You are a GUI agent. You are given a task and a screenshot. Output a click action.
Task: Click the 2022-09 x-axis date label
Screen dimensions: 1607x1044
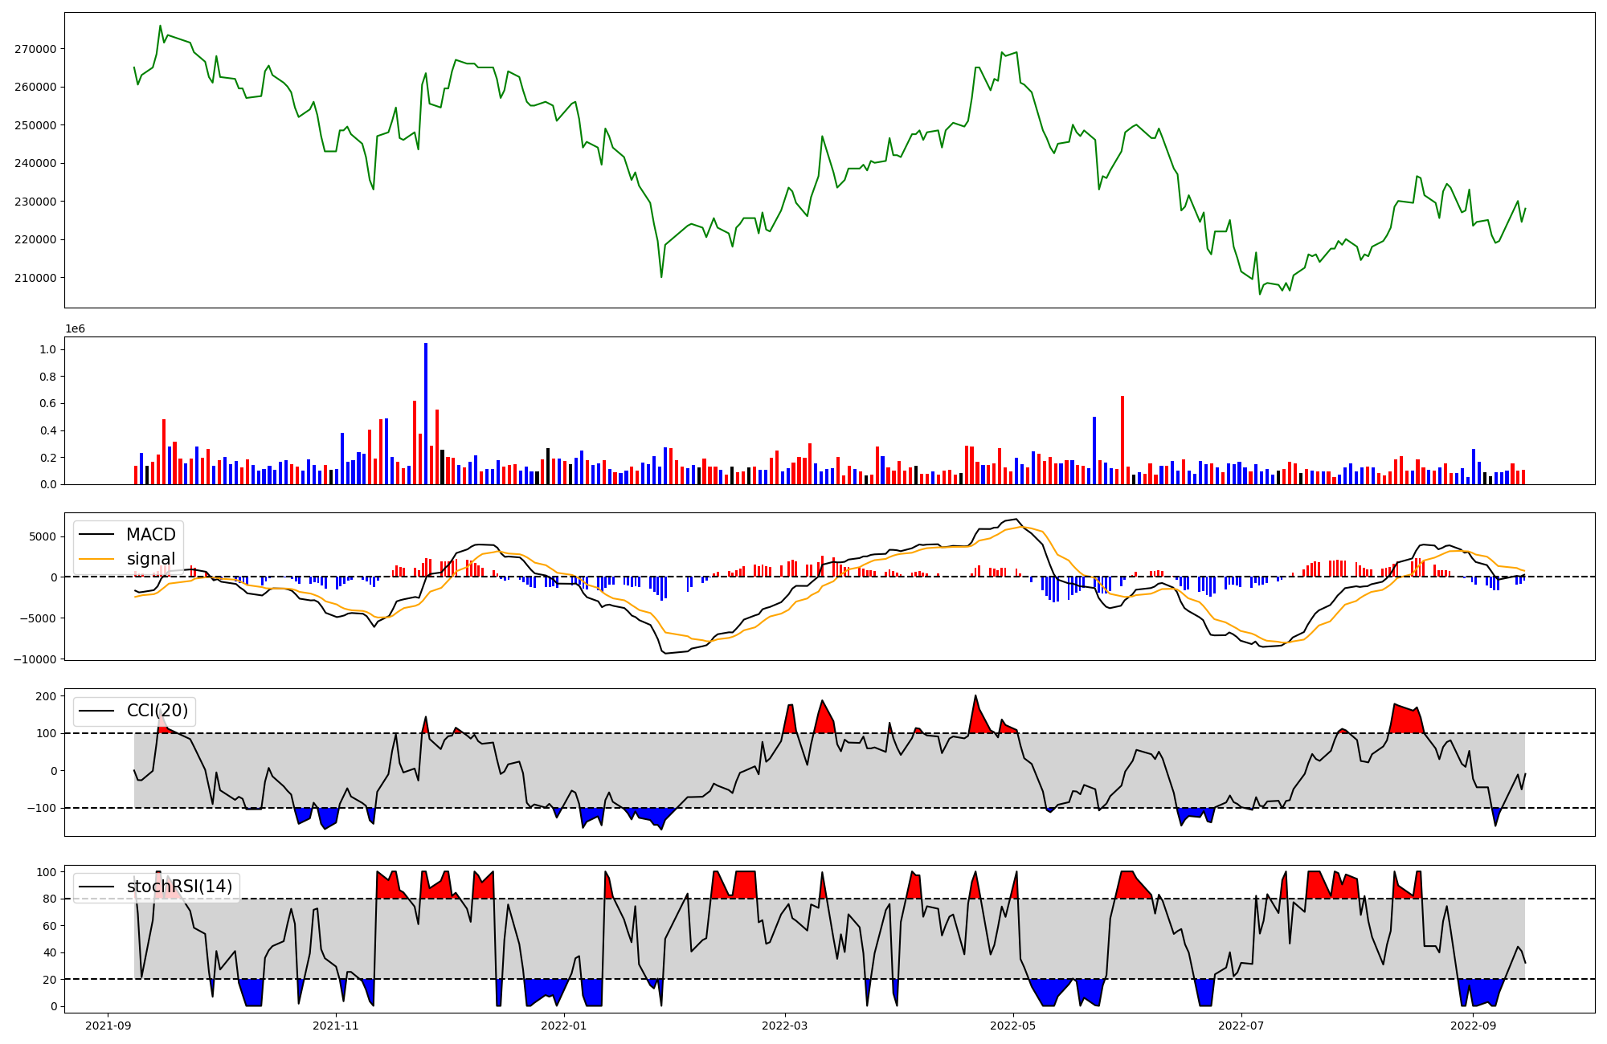coord(1473,1026)
